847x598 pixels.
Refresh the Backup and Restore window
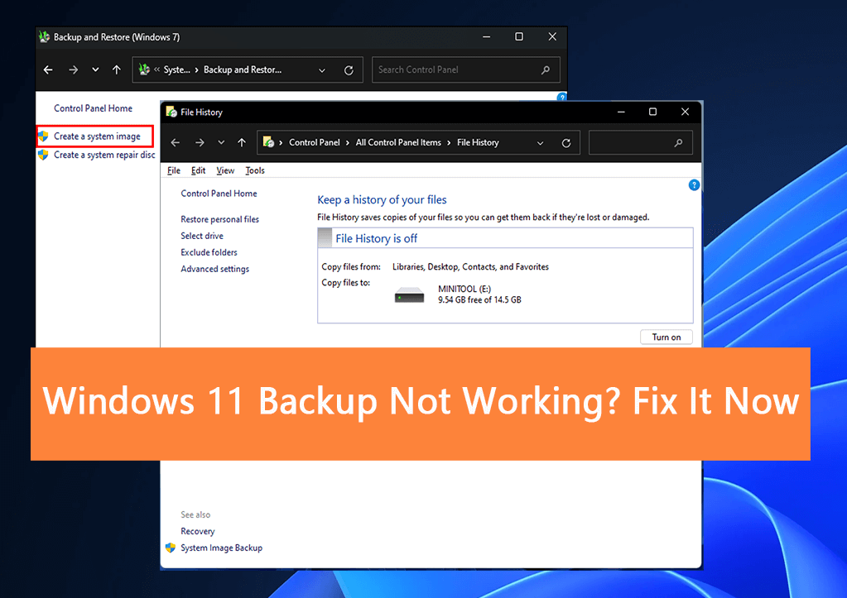pyautogui.click(x=349, y=70)
